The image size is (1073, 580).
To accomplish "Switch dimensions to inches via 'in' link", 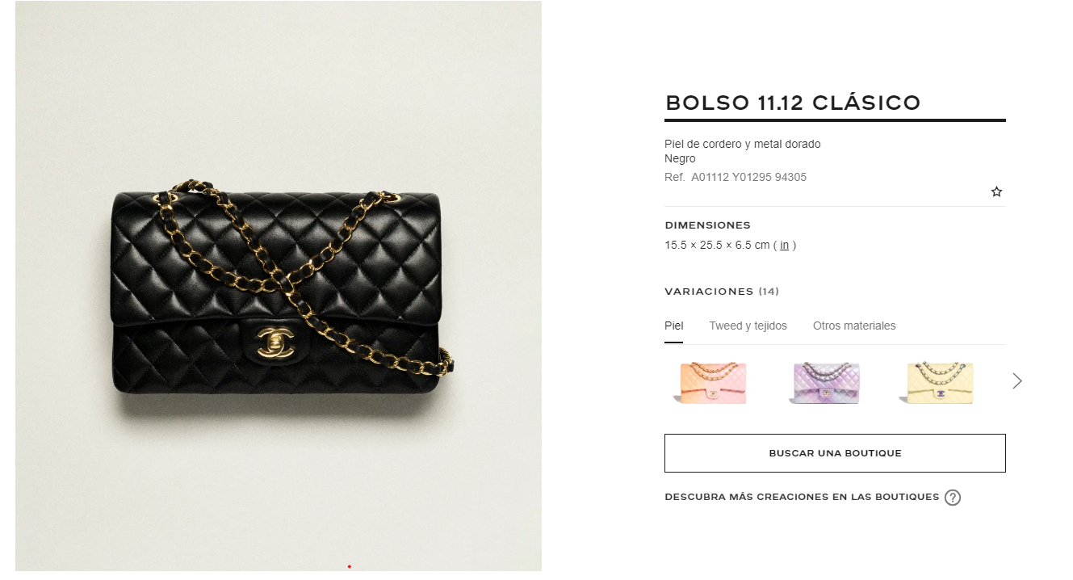I will [784, 245].
